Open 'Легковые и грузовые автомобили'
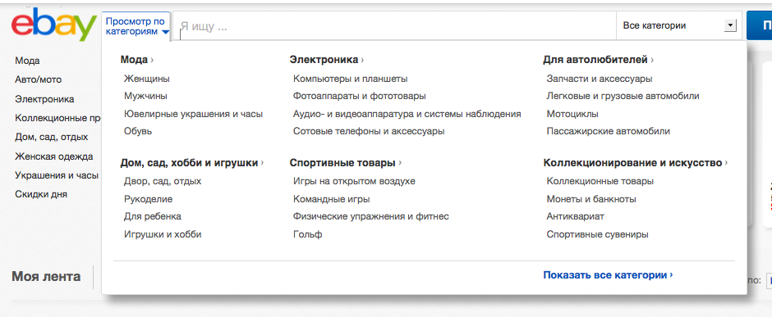772x317 pixels. pos(623,96)
